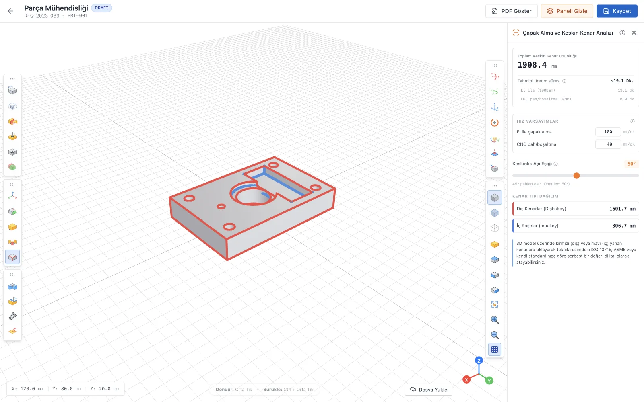Select the gray cube with green face tool
The image size is (644, 402).
12,211
